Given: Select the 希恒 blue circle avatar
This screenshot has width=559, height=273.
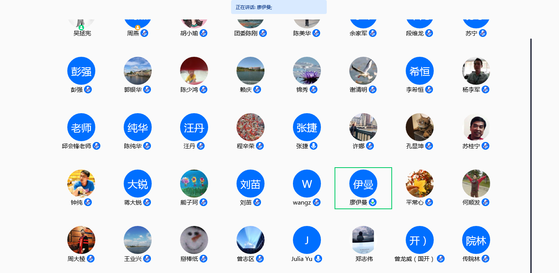Looking at the screenshot, I should (420, 71).
